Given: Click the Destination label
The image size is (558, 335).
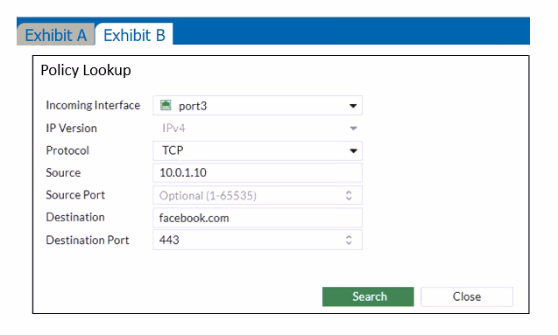Looking at the screenshot, I should coord(75,217).
